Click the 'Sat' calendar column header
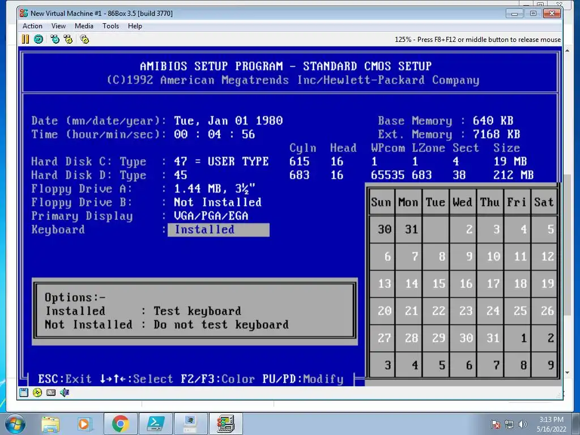 [544, 202]
